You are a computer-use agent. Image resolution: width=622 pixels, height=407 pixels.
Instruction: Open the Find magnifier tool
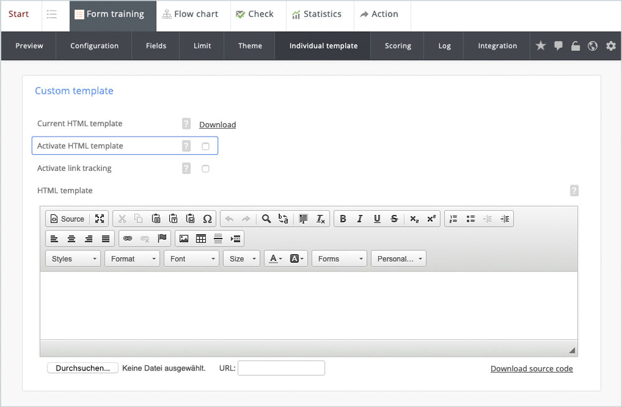[266, 219]
